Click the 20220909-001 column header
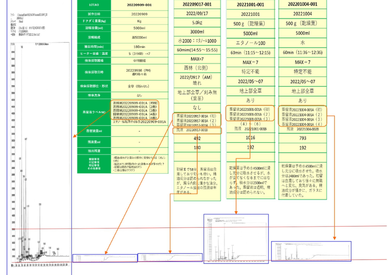The image size is (389, 275). coord(140,5)
